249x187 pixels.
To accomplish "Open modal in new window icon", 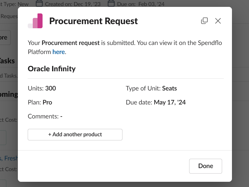I will click(x=204, y=21).
